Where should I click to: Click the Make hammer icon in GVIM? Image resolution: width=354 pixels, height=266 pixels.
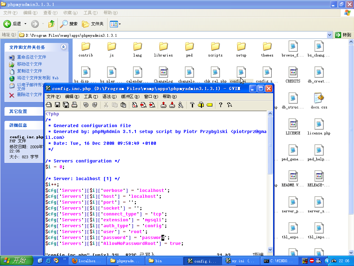[192, 105]
